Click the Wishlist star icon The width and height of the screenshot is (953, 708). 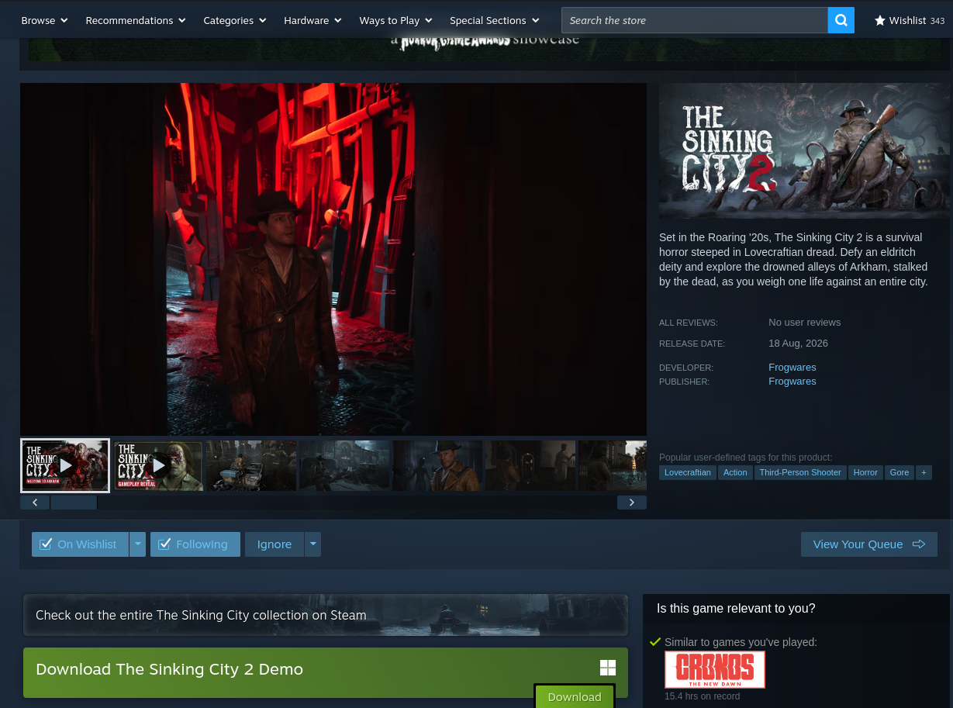[880, 21]
